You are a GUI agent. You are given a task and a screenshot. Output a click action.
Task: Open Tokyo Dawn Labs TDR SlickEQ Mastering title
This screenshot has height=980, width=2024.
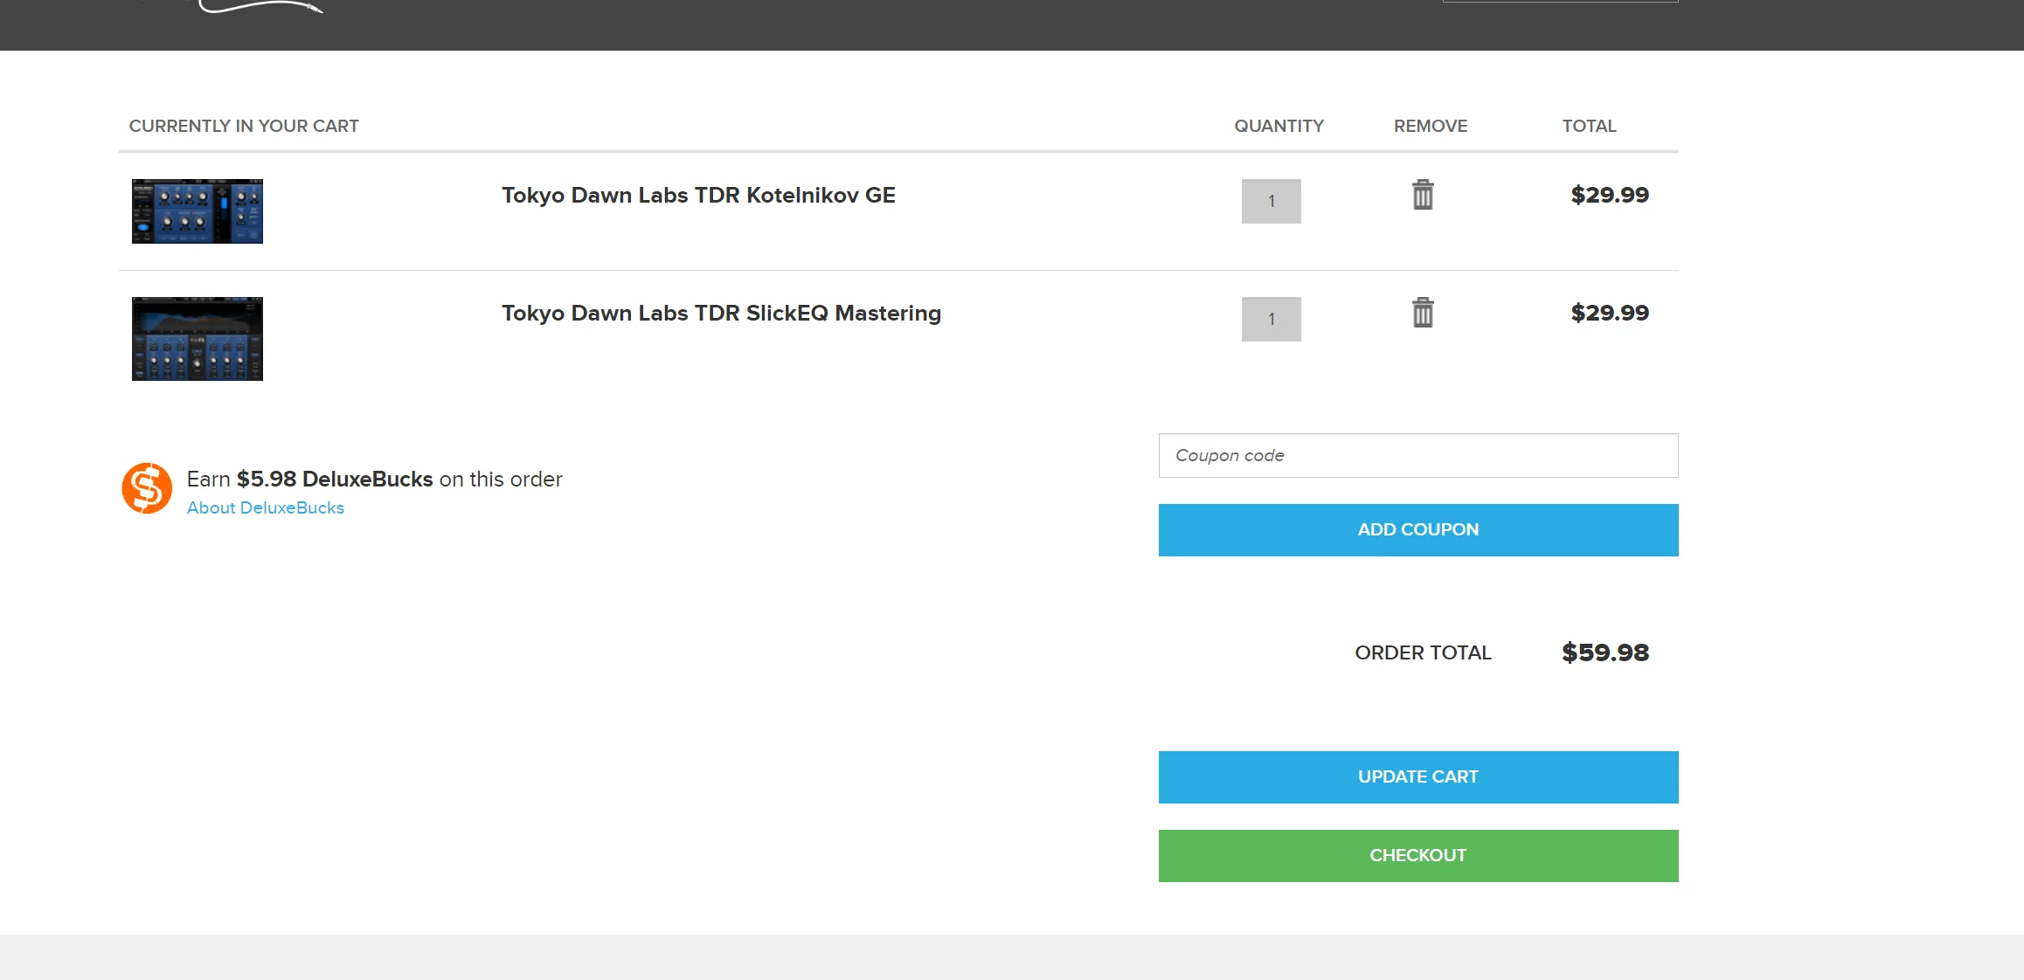pos(721,314)
